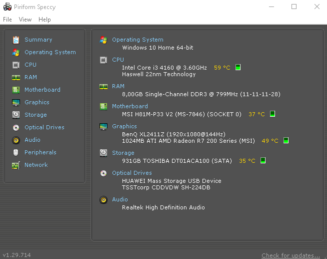Click the Graphics monitor icon in main panel
This screenshot has height=259, width=327.
point(103,127)
